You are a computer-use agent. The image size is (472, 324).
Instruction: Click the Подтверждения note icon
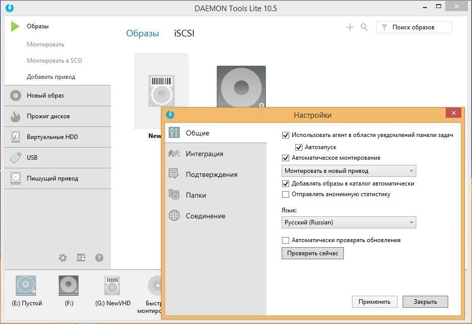174,174
